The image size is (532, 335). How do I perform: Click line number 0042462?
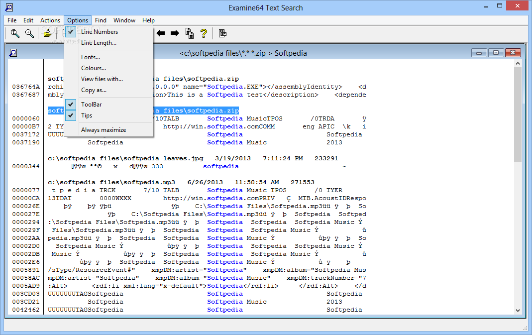[x=26, y=310]
